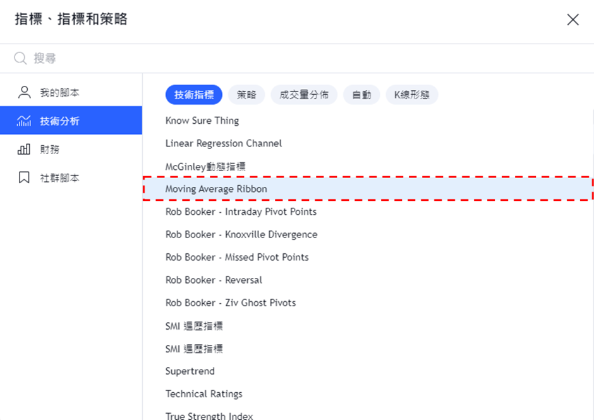The width and height of the screenshot is (594, 420).
Task: Select 技術分析 in the sidebar
Action: (71, 121)
